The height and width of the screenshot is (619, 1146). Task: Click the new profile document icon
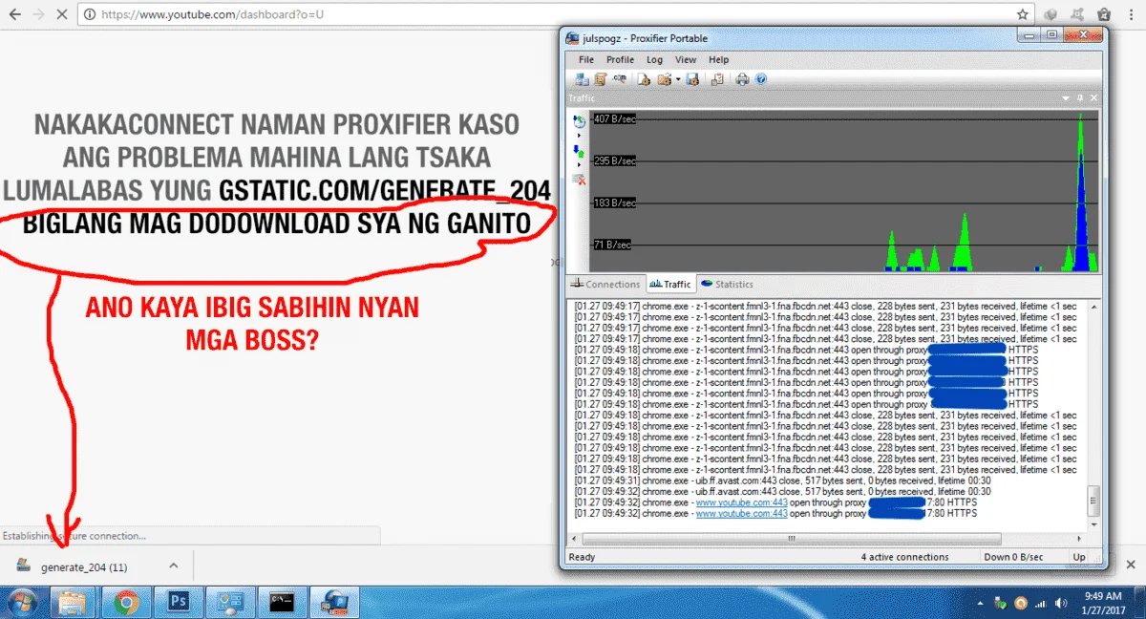click(644, 79)
